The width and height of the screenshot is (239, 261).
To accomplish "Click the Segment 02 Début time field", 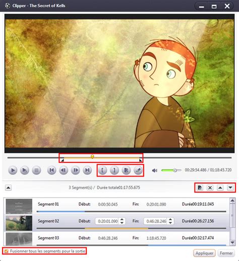I will (107, 221).
